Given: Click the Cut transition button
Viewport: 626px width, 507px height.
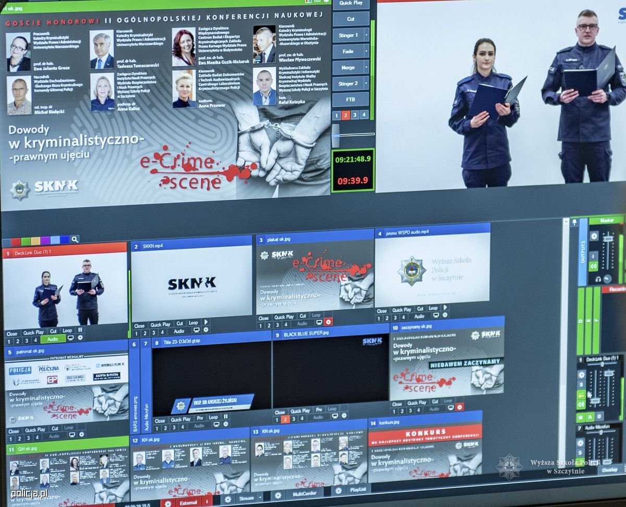Looking at the screenshot, I should coord(351,19).
